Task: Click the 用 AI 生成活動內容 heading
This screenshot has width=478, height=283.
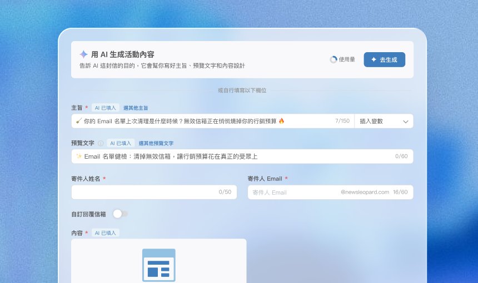Action: [x=122, y=54]
